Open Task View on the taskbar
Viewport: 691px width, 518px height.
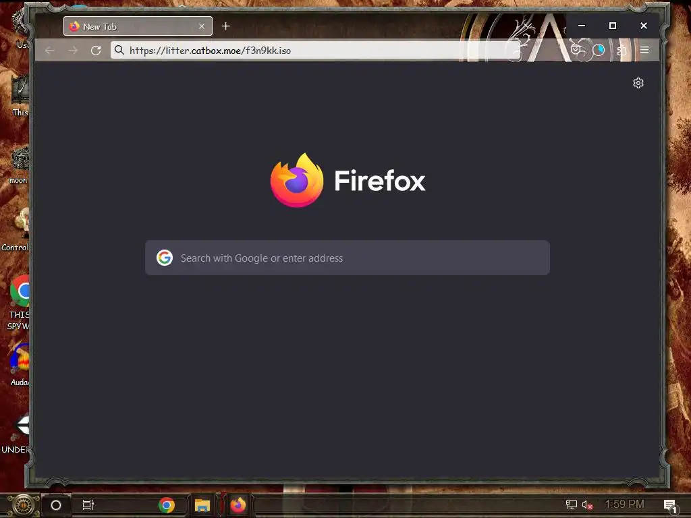point(88,505)
